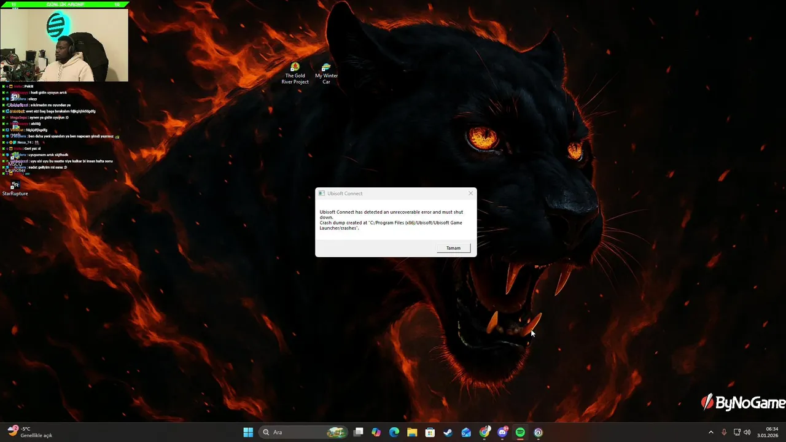Click the microphone icon in the system tray
The width and height of the screenshot is (786, 442).
725,432
